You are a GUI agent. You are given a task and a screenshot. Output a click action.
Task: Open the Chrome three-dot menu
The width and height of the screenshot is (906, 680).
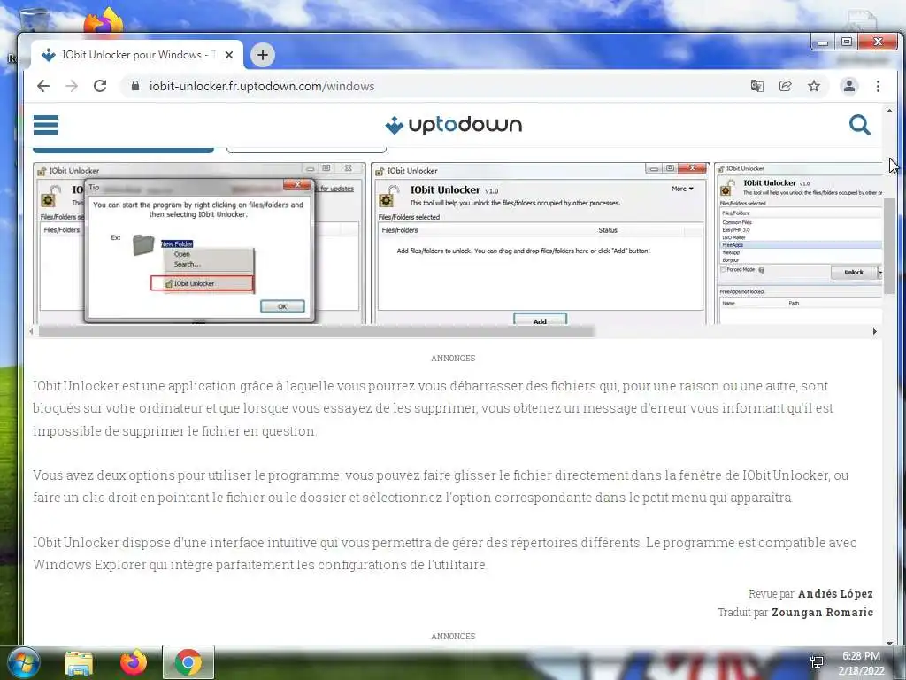878,86
